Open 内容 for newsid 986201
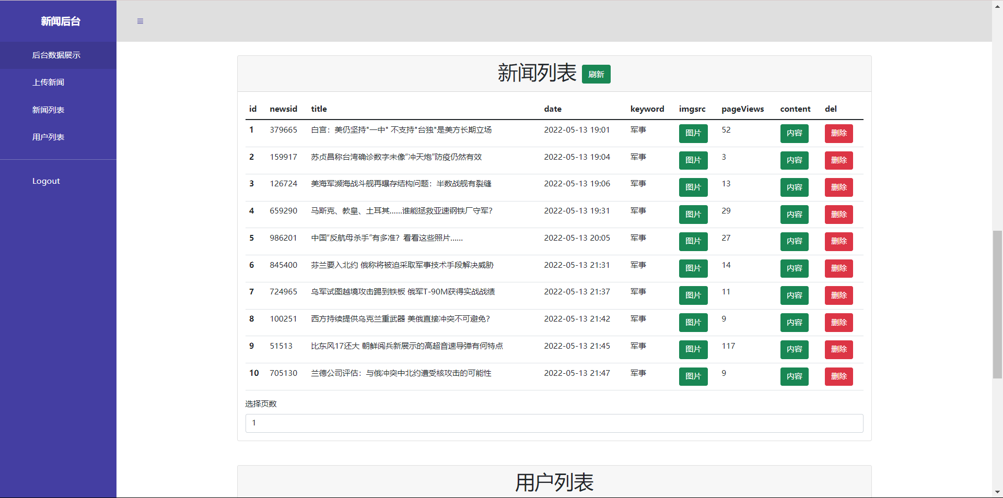Image resolution: width=1003 pixels, height=498 pixels. pos(795,241)
